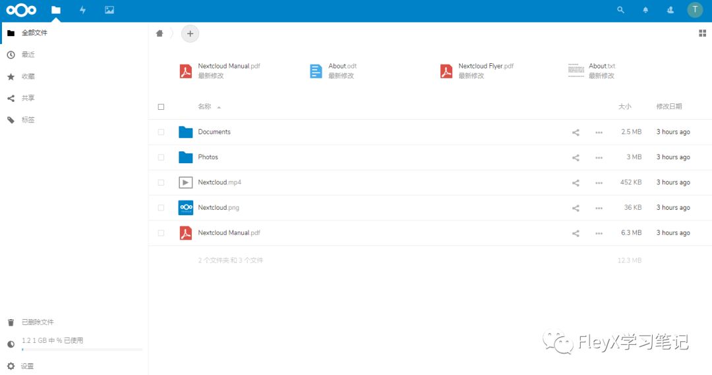Open the Photos folder name
The height and width of the screenshot is (375, 712).
[x=208, y=157]
